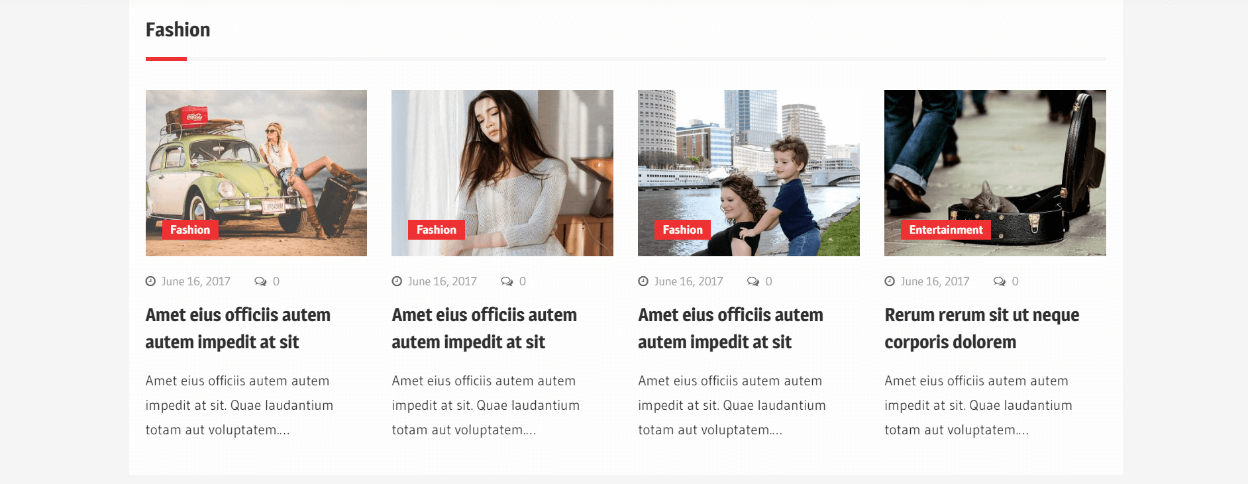
Task: Open the third post's headline link
Action: pos(731,328)
